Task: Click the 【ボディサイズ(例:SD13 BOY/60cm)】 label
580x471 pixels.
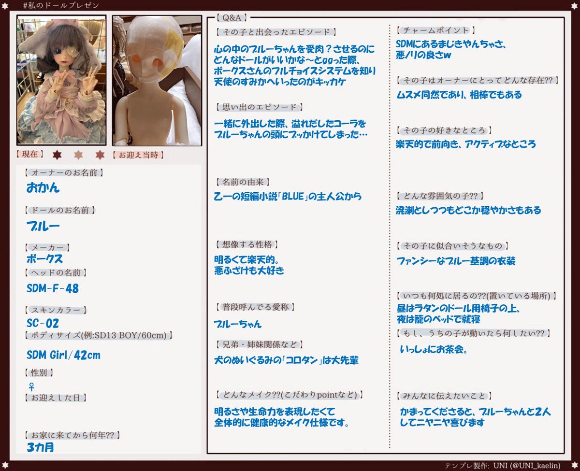Action: (99, 334)
